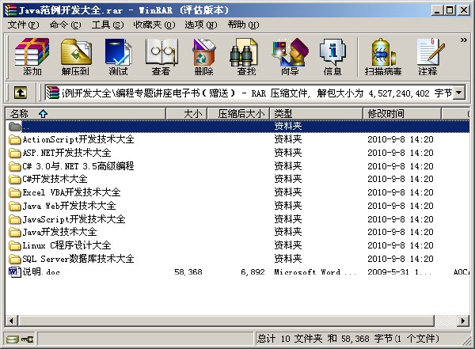Open the 选项(N) menu
This screenshot has height=349, width=475.
click(201, 25)
